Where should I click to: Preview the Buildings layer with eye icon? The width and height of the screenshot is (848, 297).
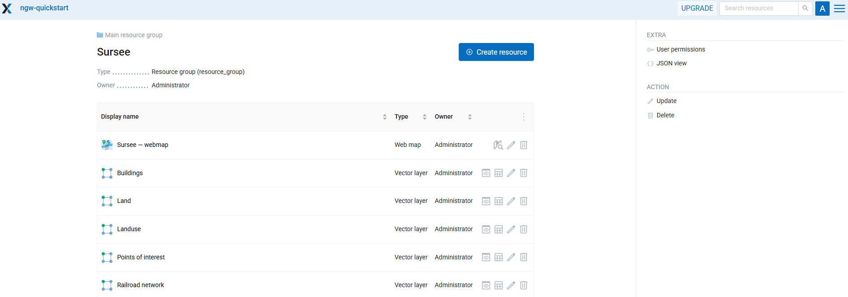[486, 173]
